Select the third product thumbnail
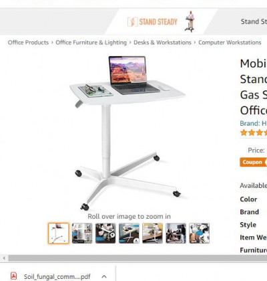267x281 pixels. pyautogui.click(x=105, y=233)
